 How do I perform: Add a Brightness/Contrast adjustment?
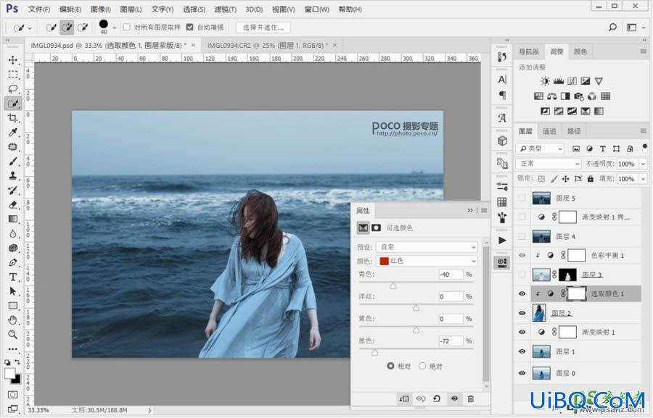pos(545,81)
